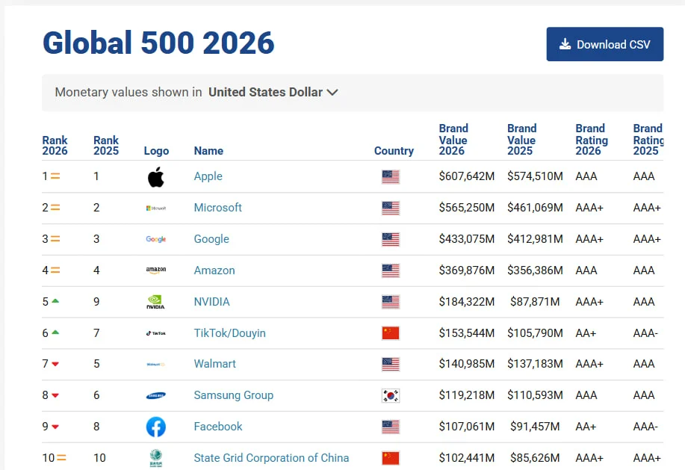Click South Korea flag in Samsung row
Viewport: 685px width, 470px height.
pos(390,395)
